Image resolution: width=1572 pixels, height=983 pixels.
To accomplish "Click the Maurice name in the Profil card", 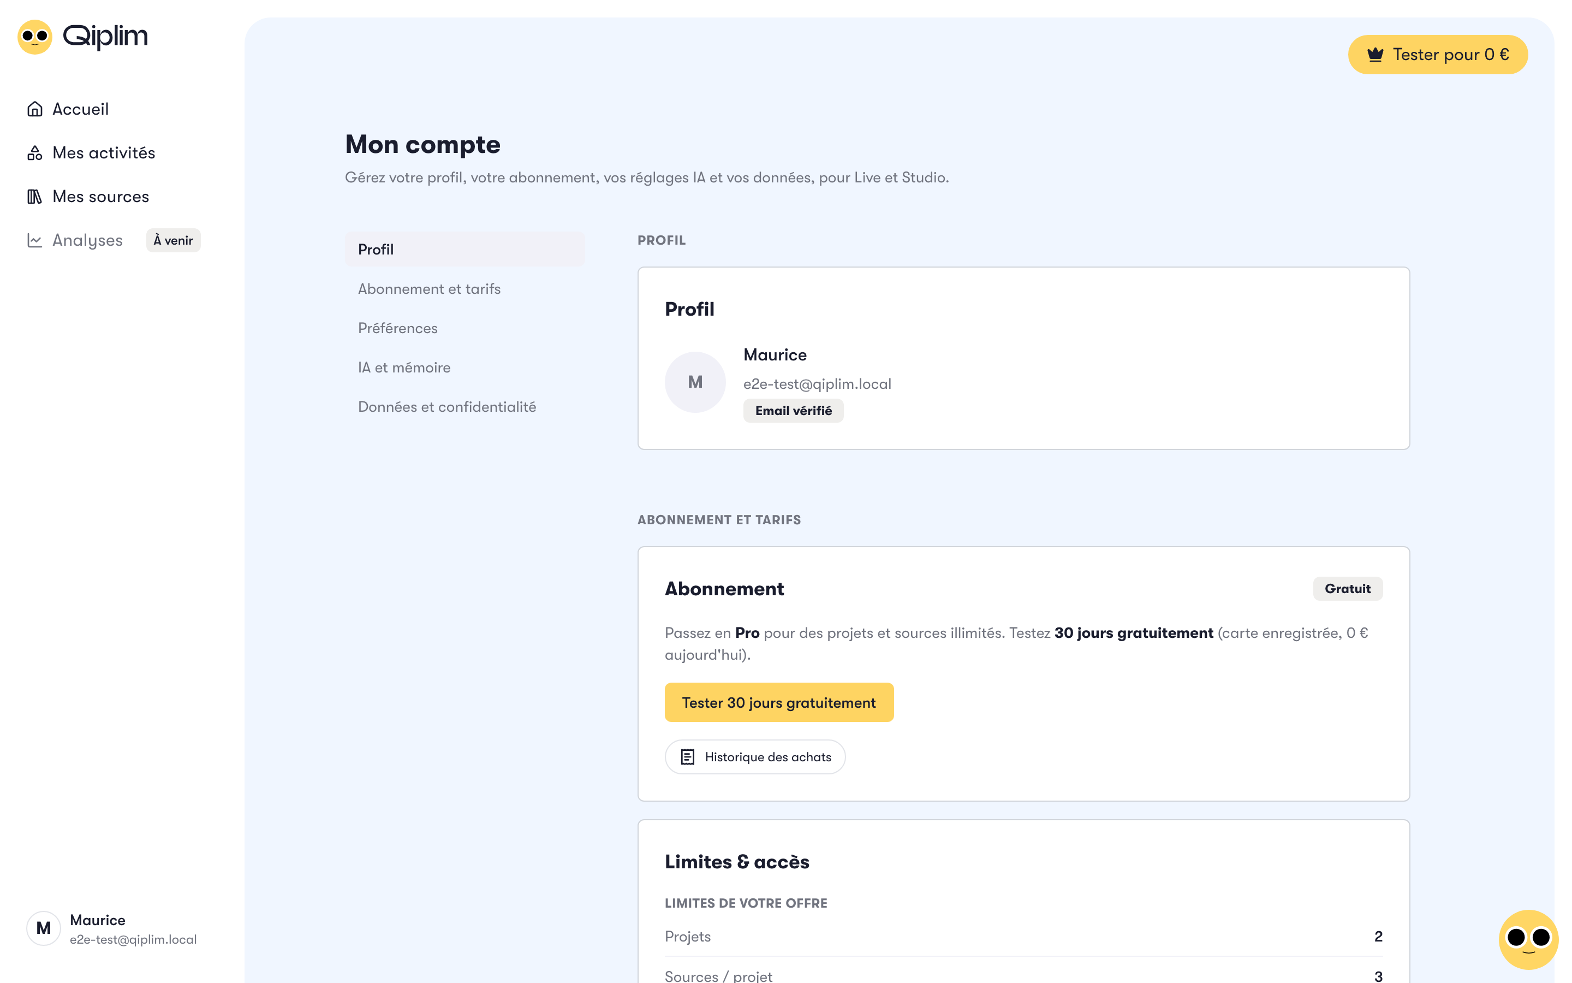I will (775, 355).
